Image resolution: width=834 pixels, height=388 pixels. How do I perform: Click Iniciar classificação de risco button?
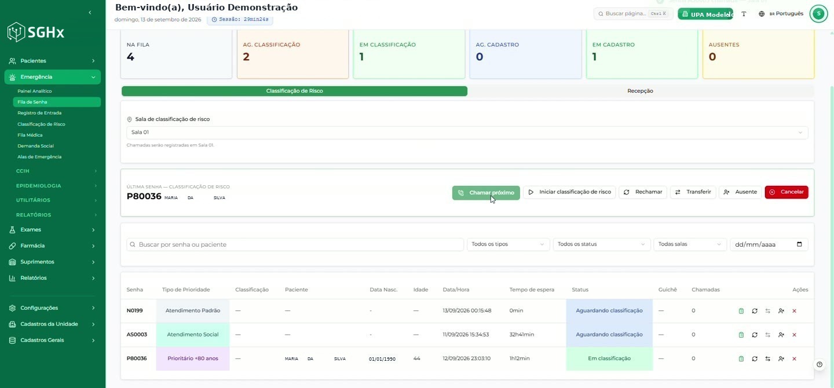coord(569,192)
